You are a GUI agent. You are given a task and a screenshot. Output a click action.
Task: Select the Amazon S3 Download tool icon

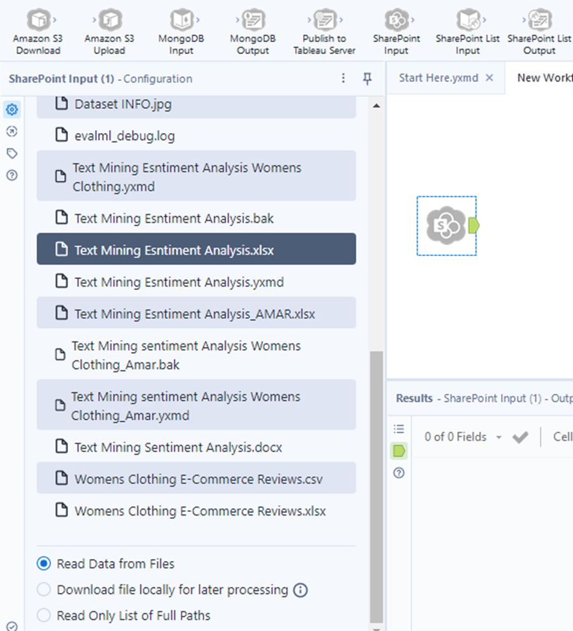click(38, 20)
